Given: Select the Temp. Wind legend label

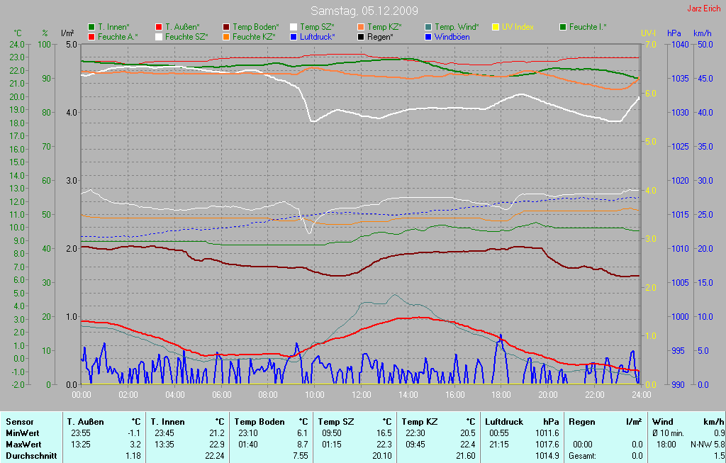Looking at the screenshot, I should click(457, 27).
